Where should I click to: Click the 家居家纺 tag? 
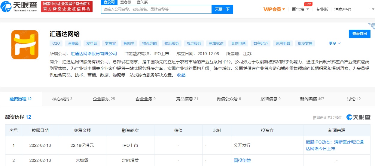(x=216, y=43)
